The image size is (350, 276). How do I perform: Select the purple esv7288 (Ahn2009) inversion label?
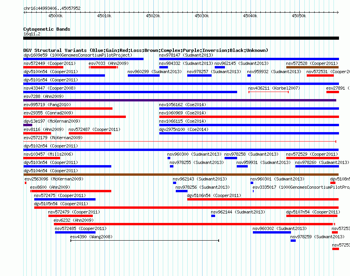(x=44, y=96)
